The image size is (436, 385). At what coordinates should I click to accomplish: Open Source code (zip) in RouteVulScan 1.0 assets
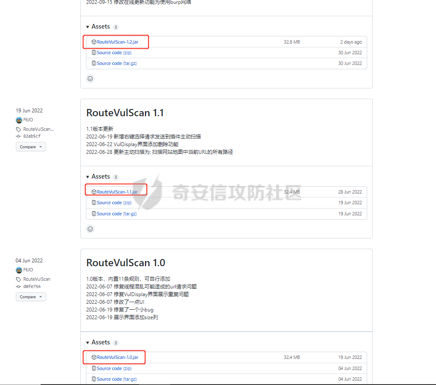[x=114, y=368]
